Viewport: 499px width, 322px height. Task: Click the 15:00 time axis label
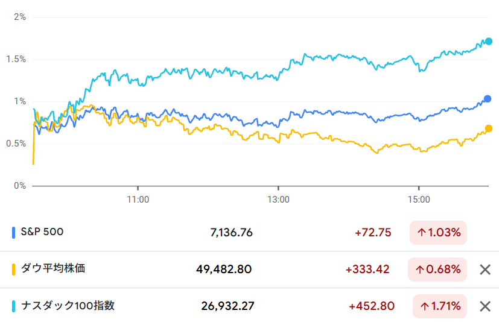[x=419, y=198]
